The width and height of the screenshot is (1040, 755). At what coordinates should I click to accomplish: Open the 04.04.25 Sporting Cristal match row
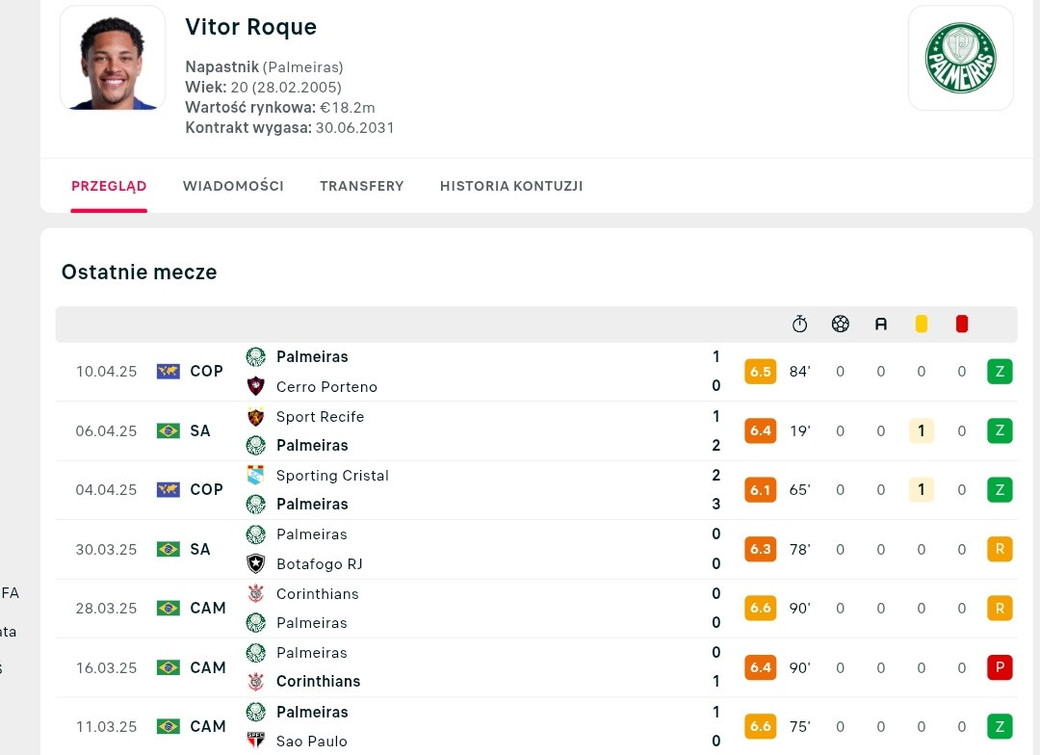point(536,489)
